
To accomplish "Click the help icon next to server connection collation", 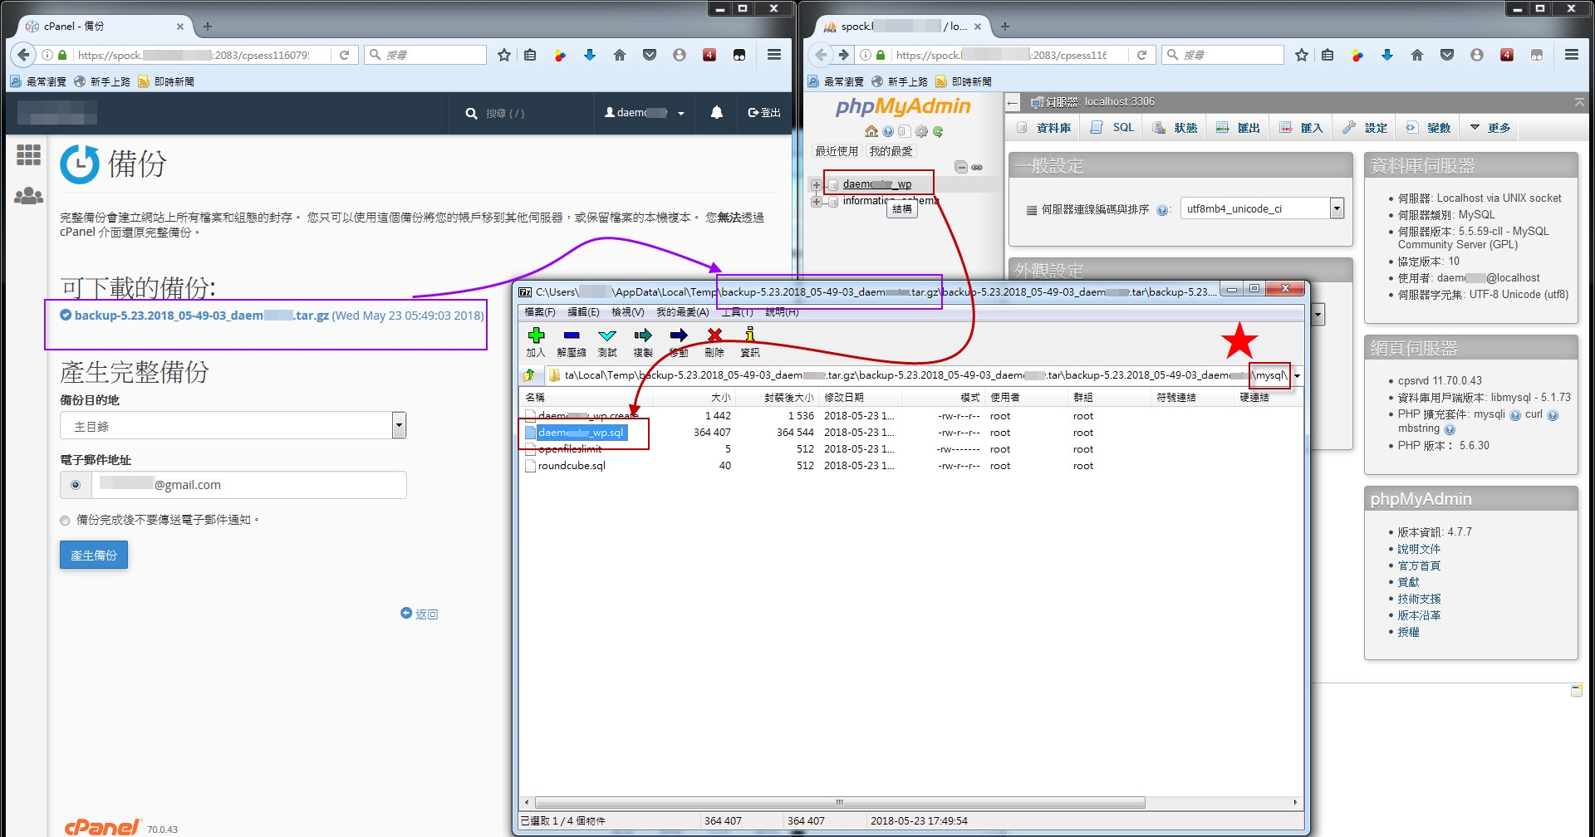I will 1162,210.
